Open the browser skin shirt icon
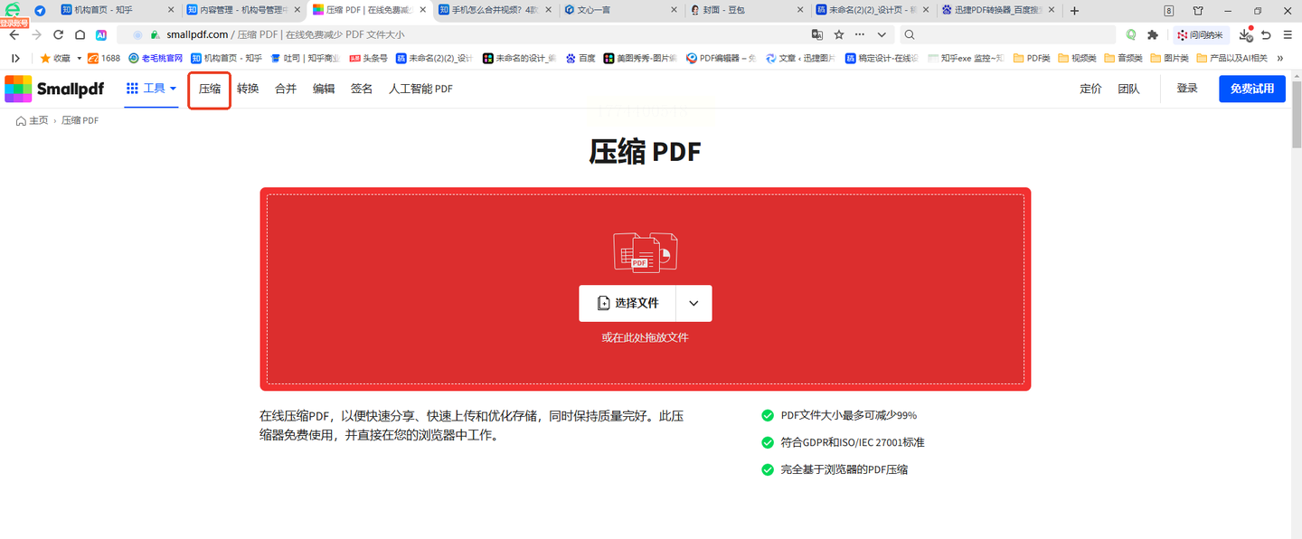This screenshot has height=539, width=1302. [x=1198, y=11]
